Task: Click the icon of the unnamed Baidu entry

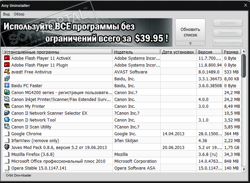Action: (x=7, y=79)
